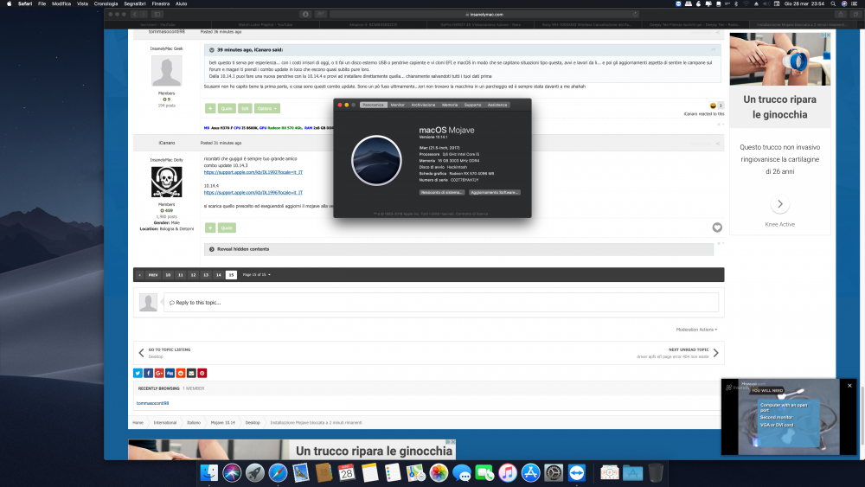Viewport: 865px width, 487px height.
Task: Switch to the Supporto tab
Action: tap(472, 105)
